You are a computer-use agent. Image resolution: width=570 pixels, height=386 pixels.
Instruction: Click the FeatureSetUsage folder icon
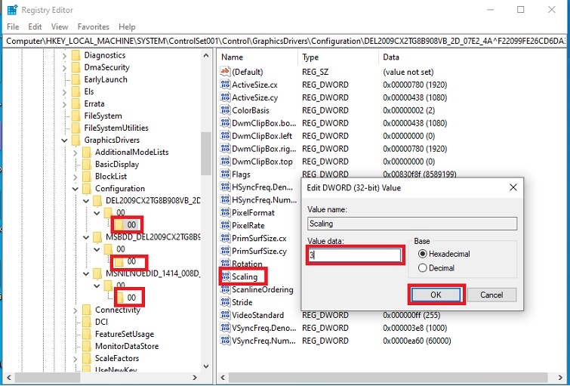[87, 334]
